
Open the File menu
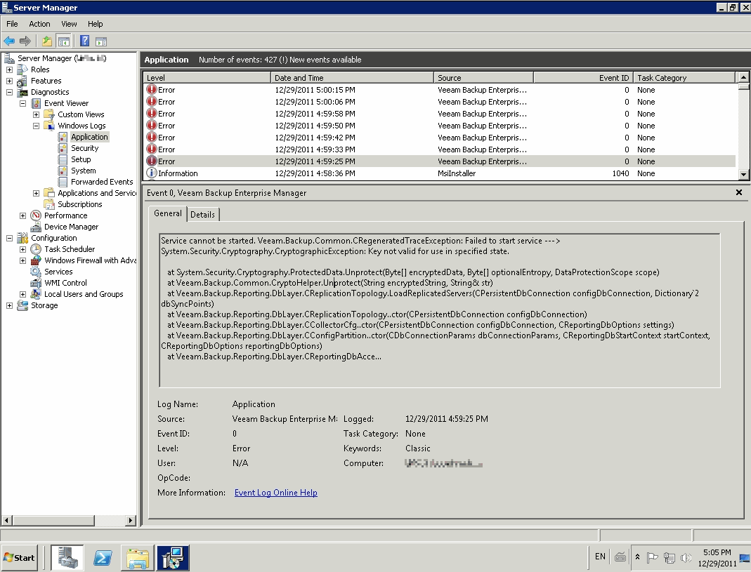click(12, 24)
